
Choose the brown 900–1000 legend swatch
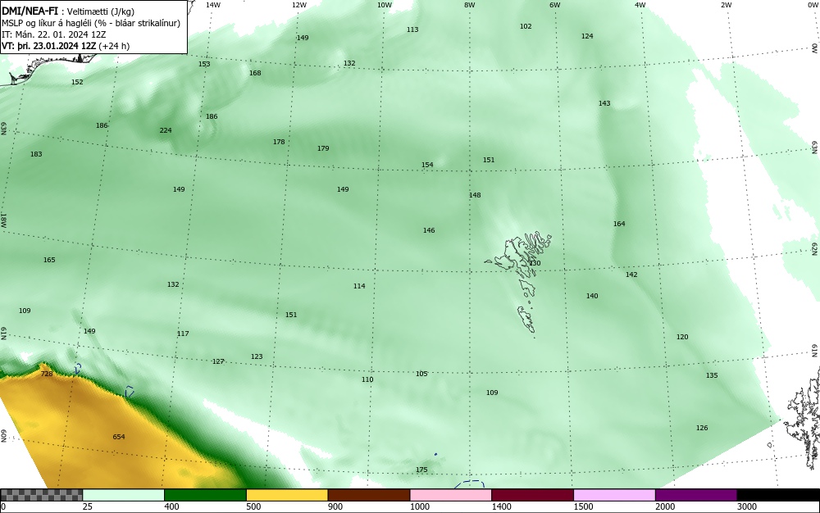[369, 495]
